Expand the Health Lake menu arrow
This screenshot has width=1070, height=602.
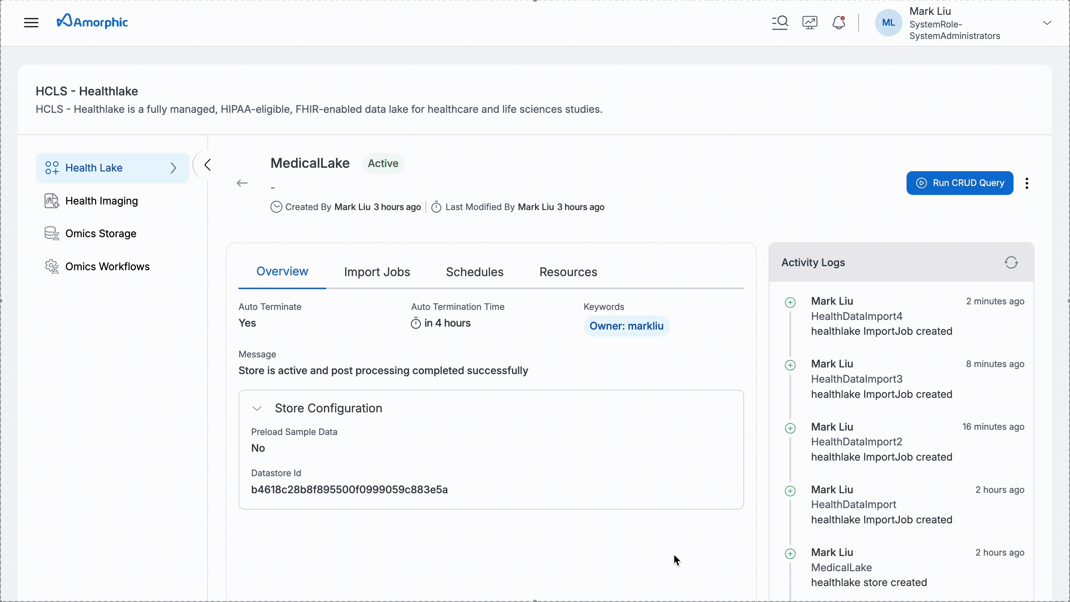click(x=174, y=168)
